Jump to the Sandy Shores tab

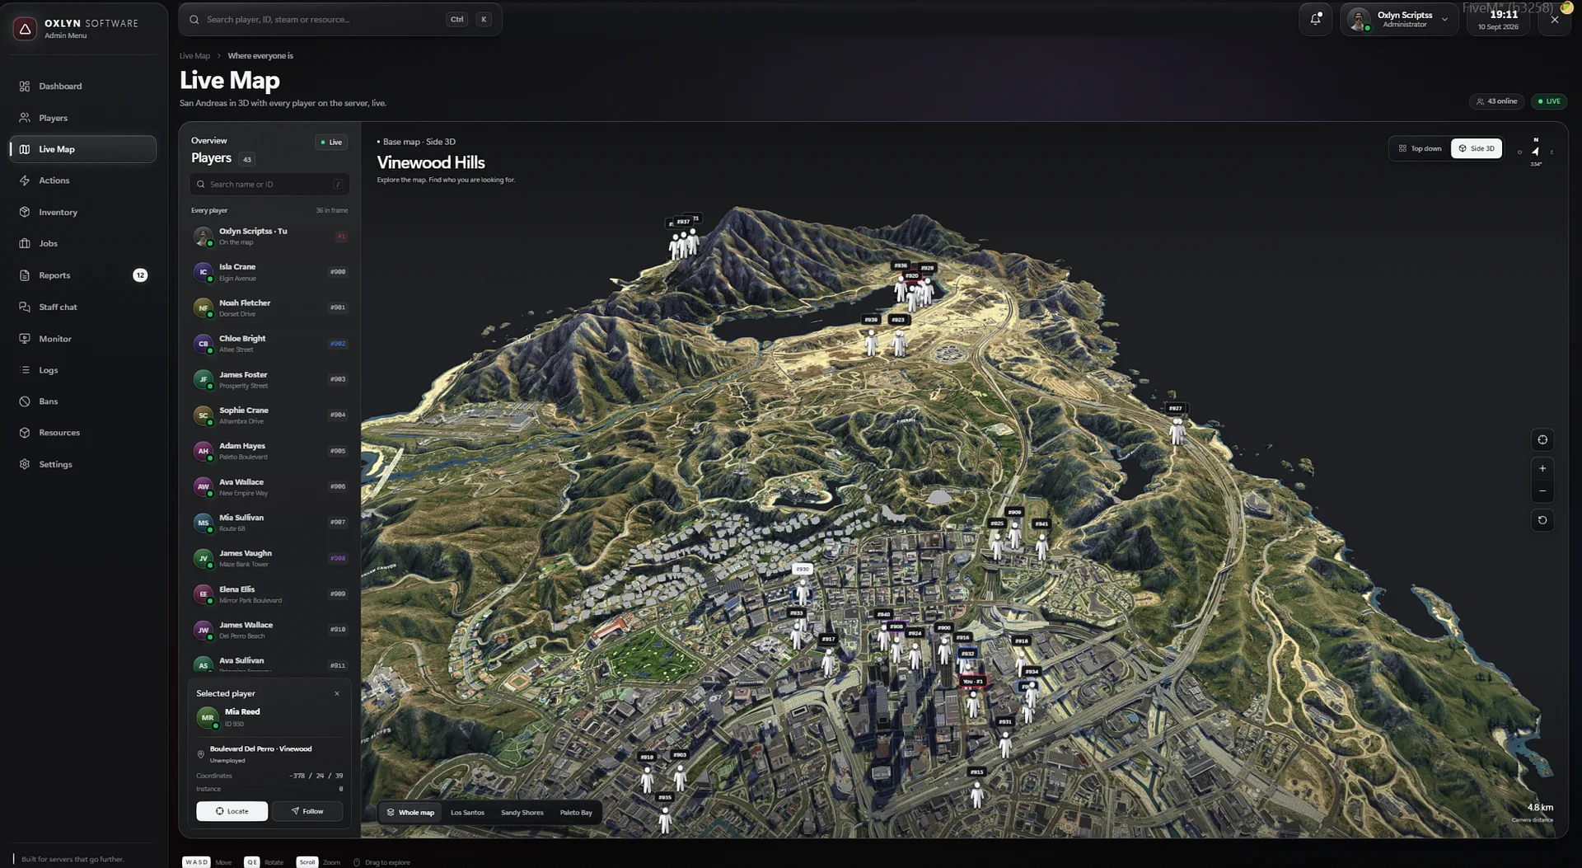[x=522, y=813]
